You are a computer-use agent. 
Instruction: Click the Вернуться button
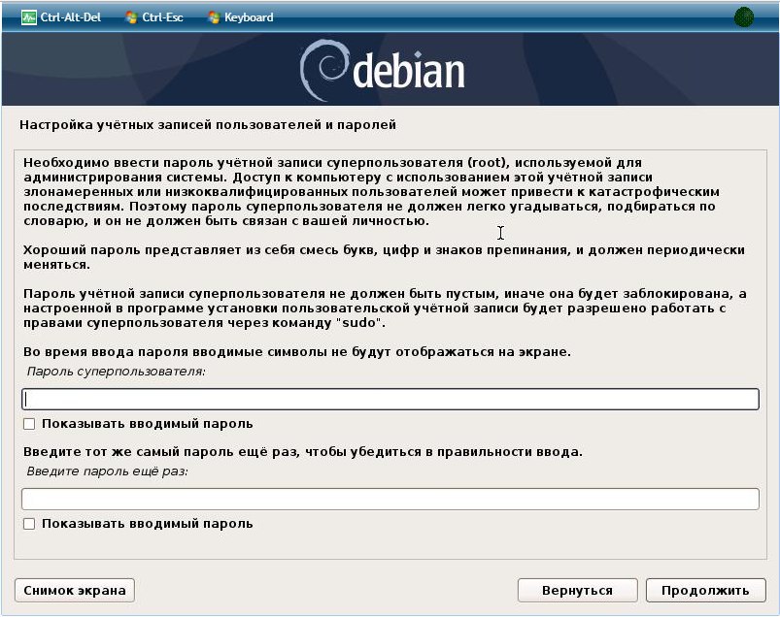tap(578, 590)
